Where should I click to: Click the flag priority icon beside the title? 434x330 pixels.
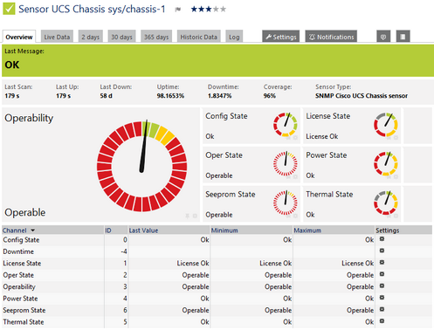178,10
